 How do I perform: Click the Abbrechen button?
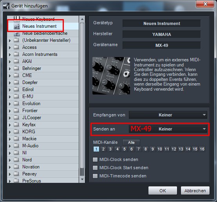point(195,191)
